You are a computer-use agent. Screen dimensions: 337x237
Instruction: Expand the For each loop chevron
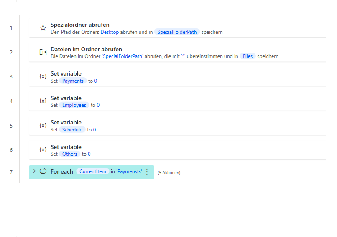(x=34, y=171)
